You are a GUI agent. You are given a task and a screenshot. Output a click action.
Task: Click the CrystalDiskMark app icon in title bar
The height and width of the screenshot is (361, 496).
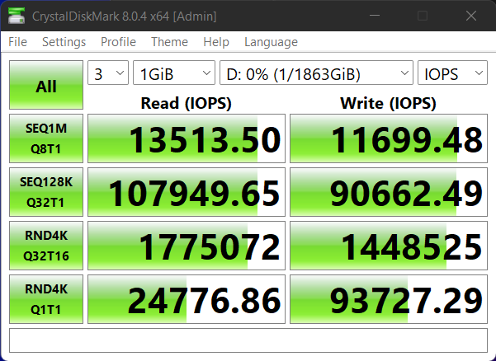(17, 16)
